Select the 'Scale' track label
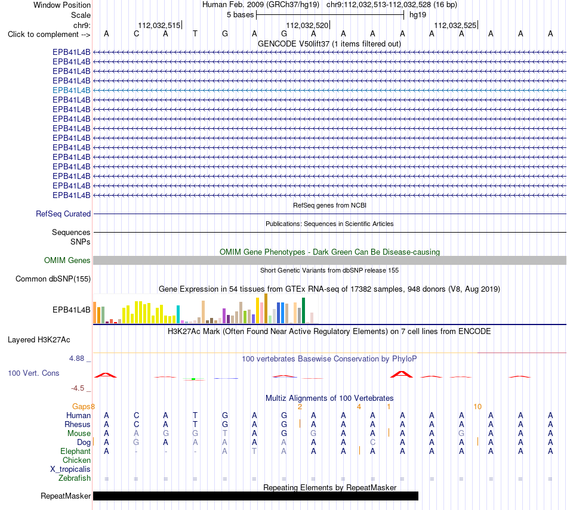Image resolution: width=567 pixels, height=510 pixels. [81, 15]
